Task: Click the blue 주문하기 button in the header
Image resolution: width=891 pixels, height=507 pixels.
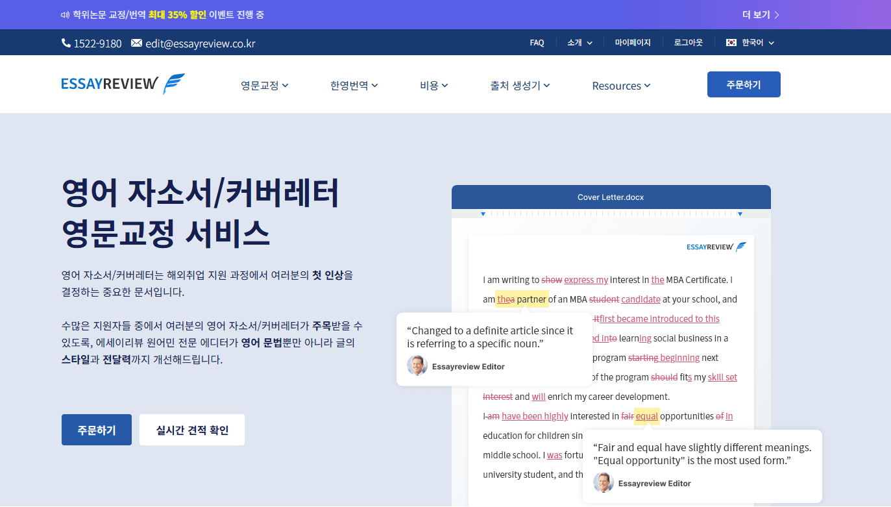Action: (744, 84)
